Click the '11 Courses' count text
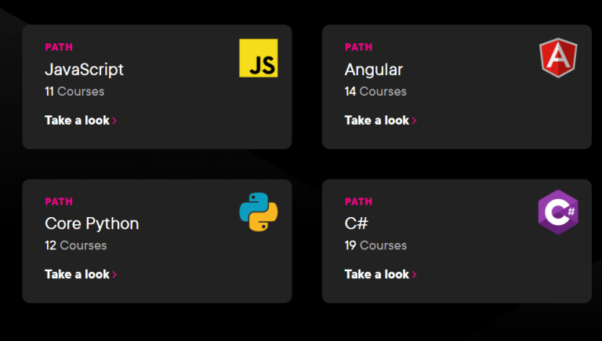This screenshot has width=602, height=341. coord(74,92)
